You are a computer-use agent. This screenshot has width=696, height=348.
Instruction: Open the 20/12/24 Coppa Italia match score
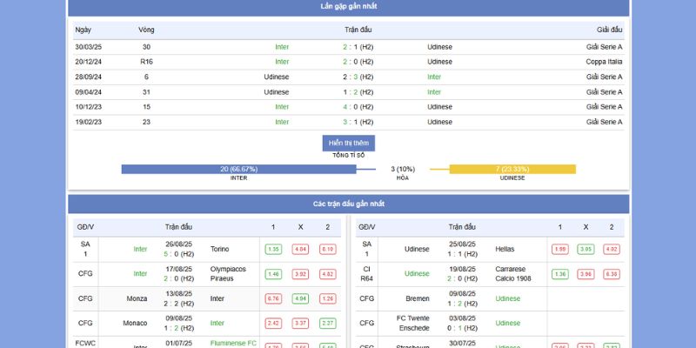(x=358, y=62)
